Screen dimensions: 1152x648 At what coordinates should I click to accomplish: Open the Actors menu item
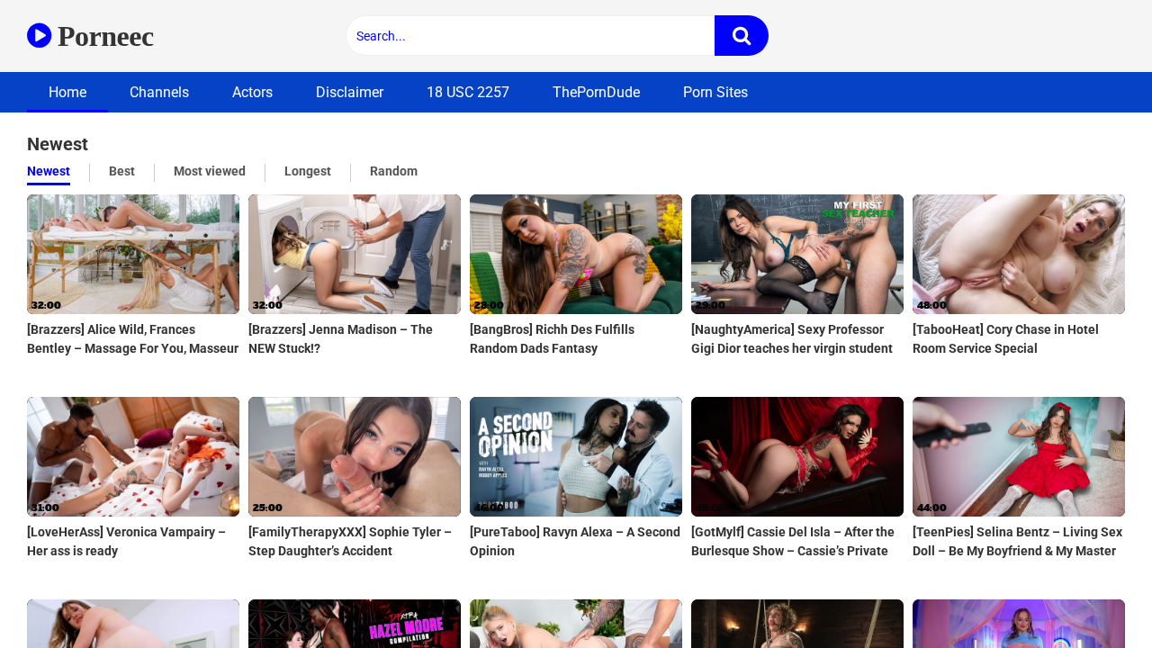tap(252, 92)
